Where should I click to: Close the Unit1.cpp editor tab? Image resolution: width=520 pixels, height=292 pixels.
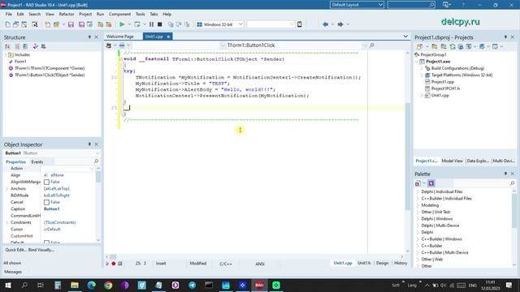pyautogui.click(x=168, y=36)
